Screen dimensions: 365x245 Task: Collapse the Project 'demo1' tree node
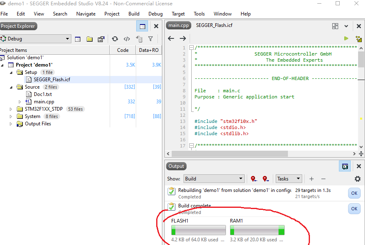tap(2, 65)
